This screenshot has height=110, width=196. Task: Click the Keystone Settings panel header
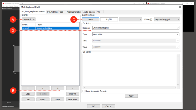coord(7,9)
